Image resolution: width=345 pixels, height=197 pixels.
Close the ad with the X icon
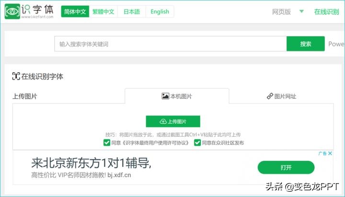330,153
